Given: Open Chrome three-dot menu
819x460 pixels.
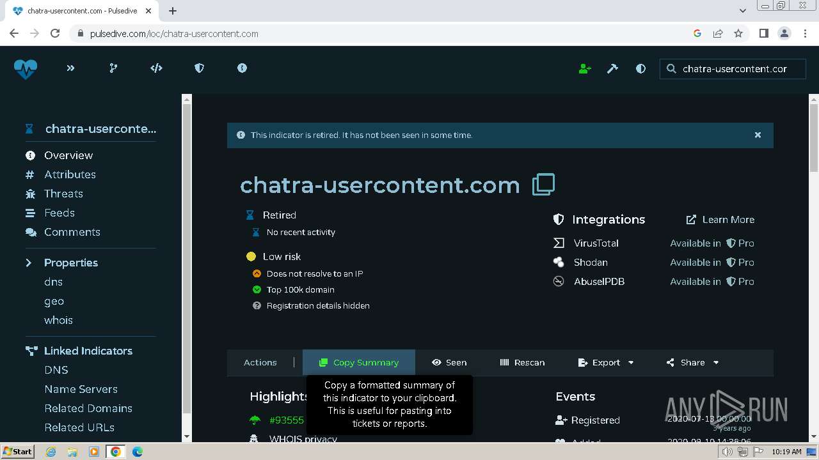Looking at the screenshot, I should tap(804, 33).
